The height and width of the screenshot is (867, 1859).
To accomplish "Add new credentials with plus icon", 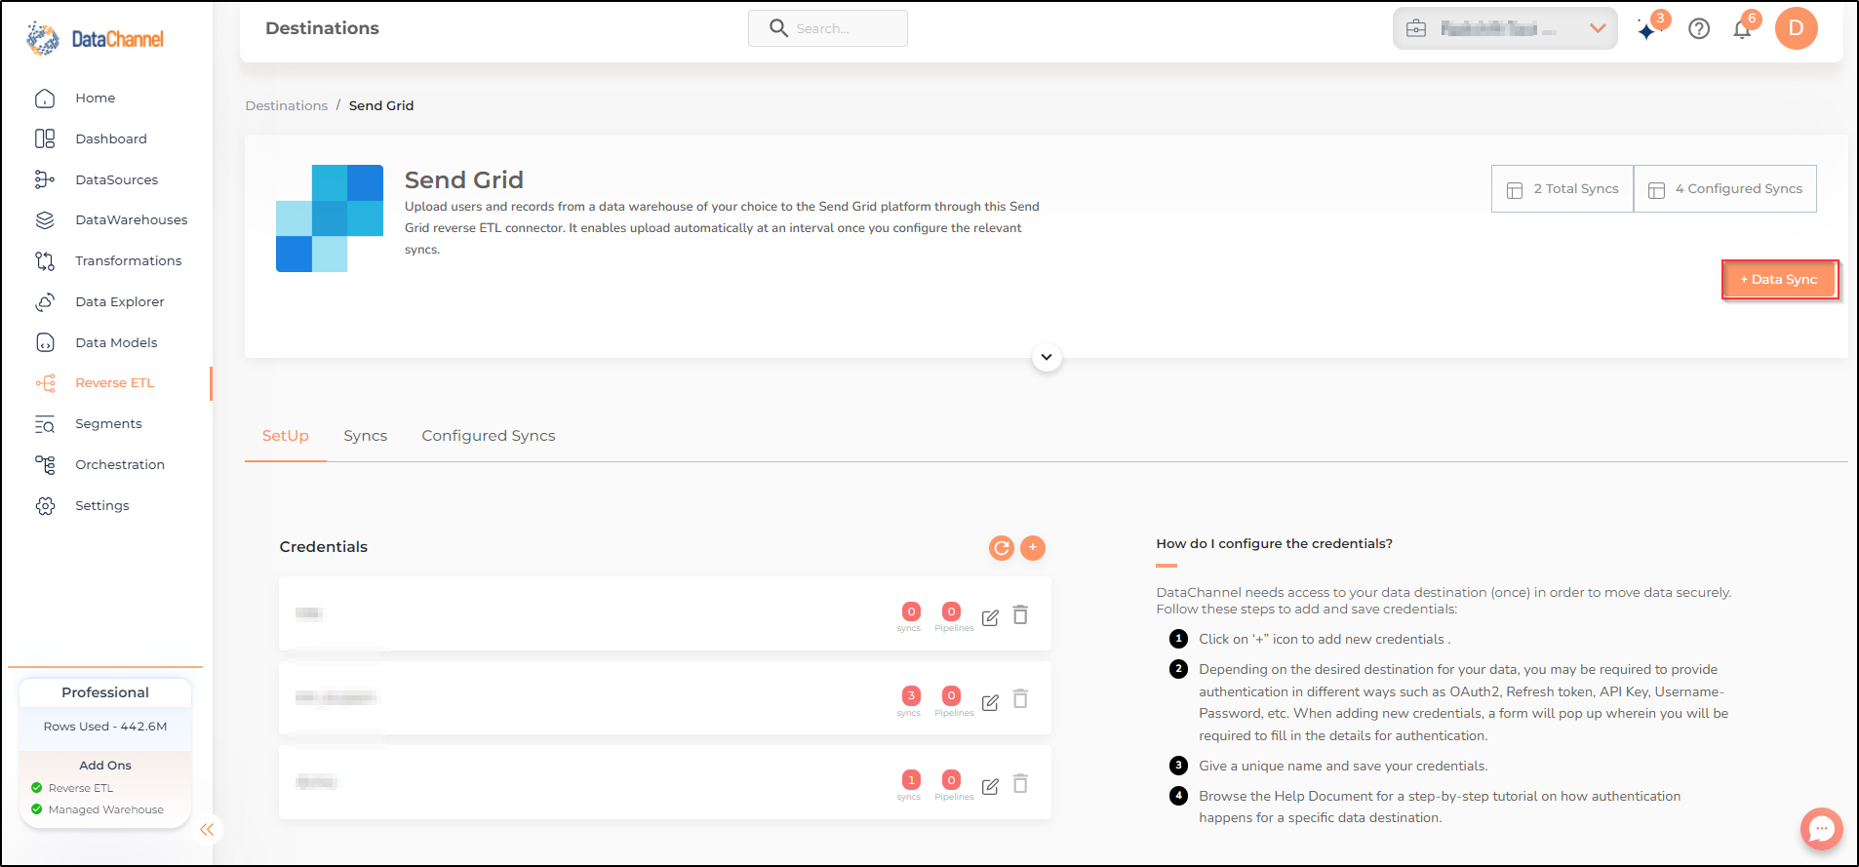I will 1033,548.
